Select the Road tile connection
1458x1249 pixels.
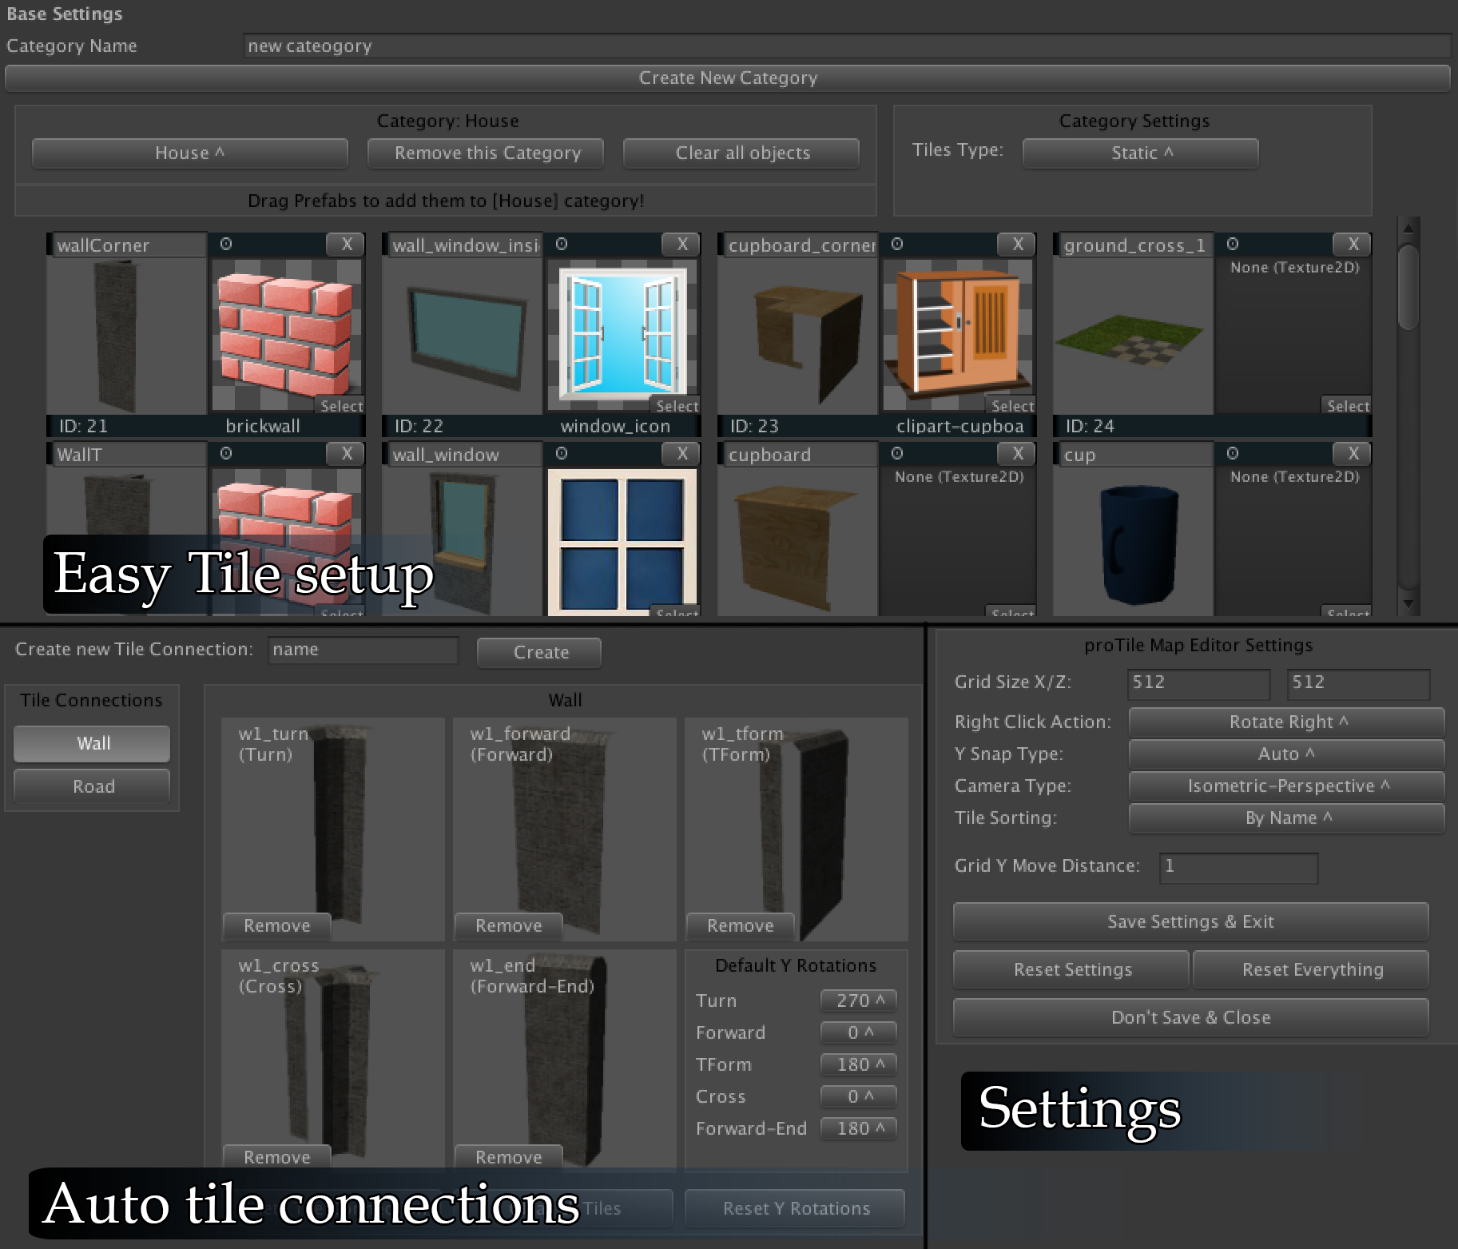(x=92, y=786)
